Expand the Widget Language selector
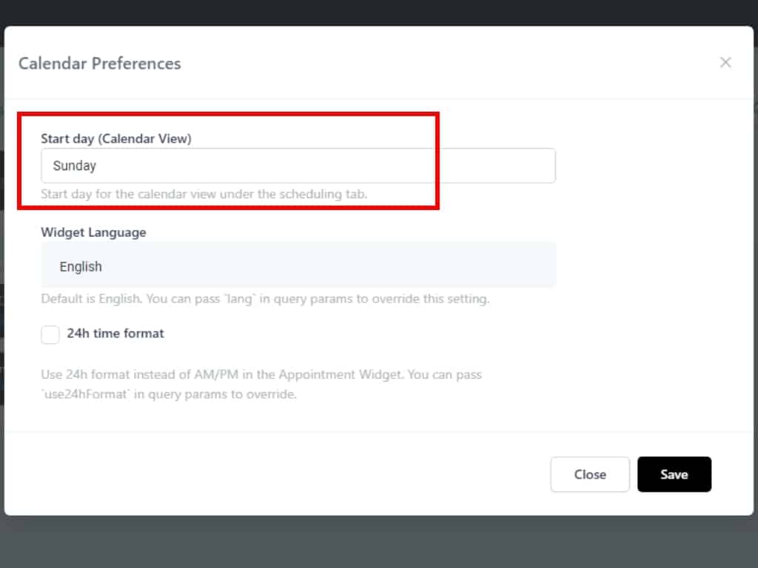The width and height of the screenshot is (758, 568). [298, 266]
